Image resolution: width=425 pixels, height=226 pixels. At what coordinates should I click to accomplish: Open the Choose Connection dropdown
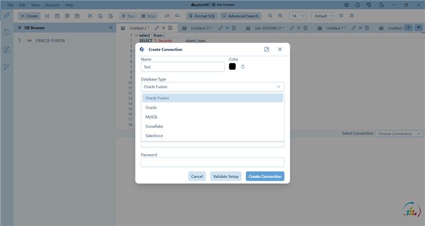point(399,133)
